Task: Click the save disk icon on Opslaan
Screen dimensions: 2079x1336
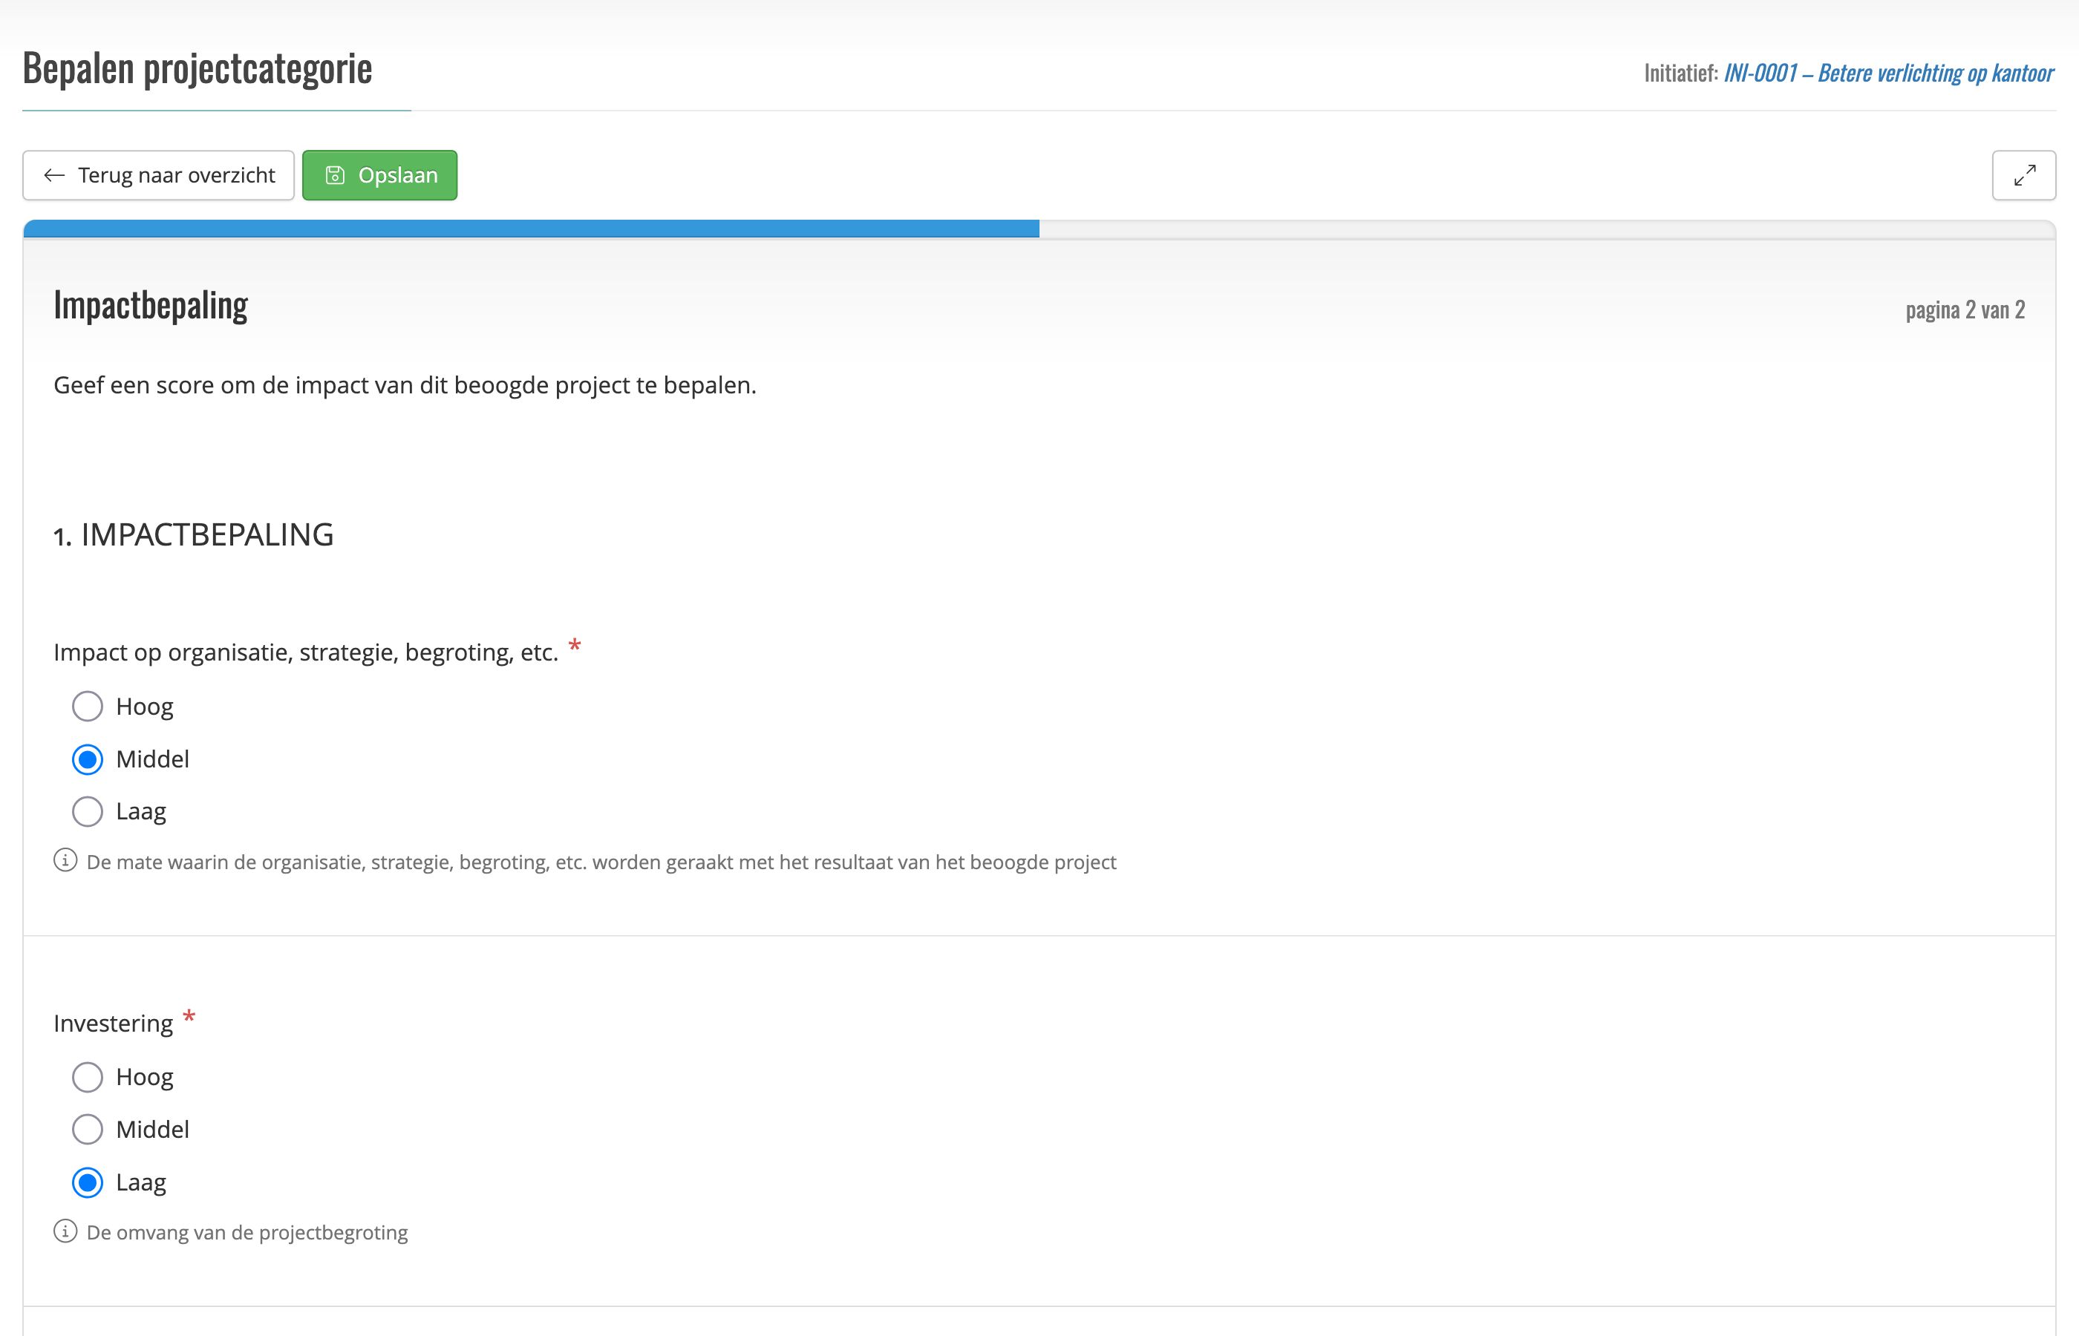Action: pyautogui.click(x=335, y=175)
